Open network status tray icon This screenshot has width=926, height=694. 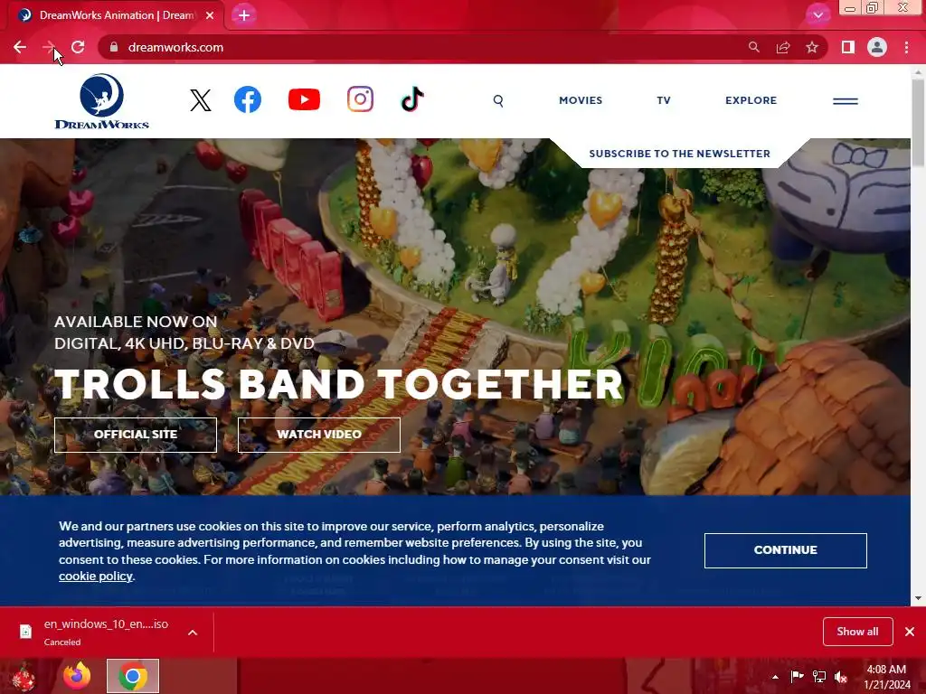(819, 677)
